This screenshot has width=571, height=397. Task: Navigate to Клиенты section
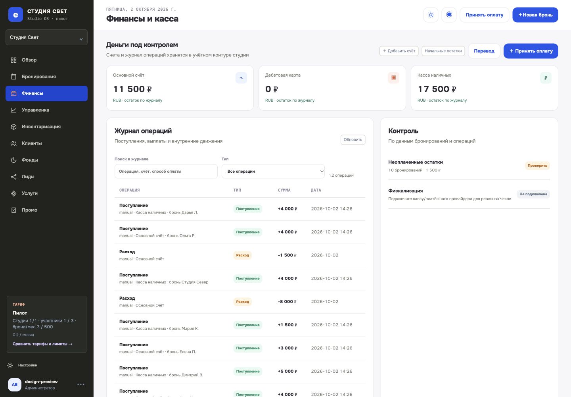point(46,143)
